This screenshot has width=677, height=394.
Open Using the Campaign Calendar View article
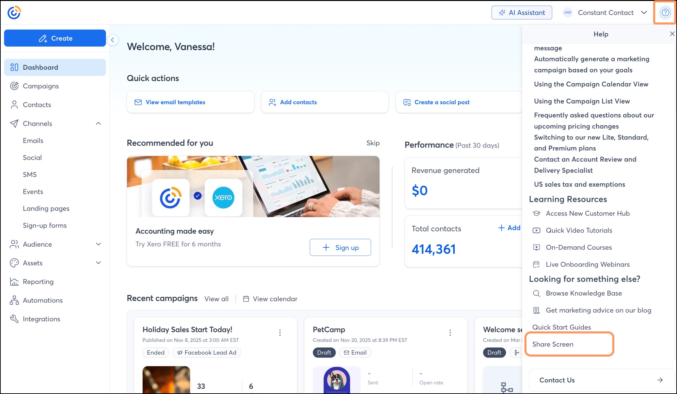point(591,84)
